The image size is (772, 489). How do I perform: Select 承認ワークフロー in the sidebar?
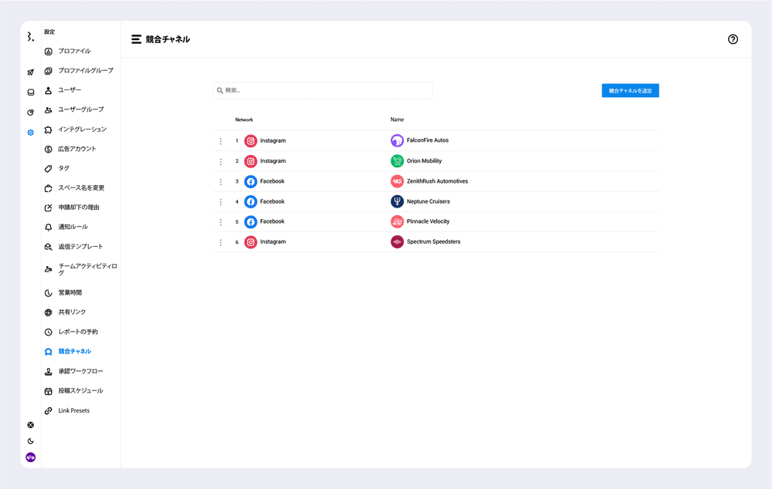[80, 372]
